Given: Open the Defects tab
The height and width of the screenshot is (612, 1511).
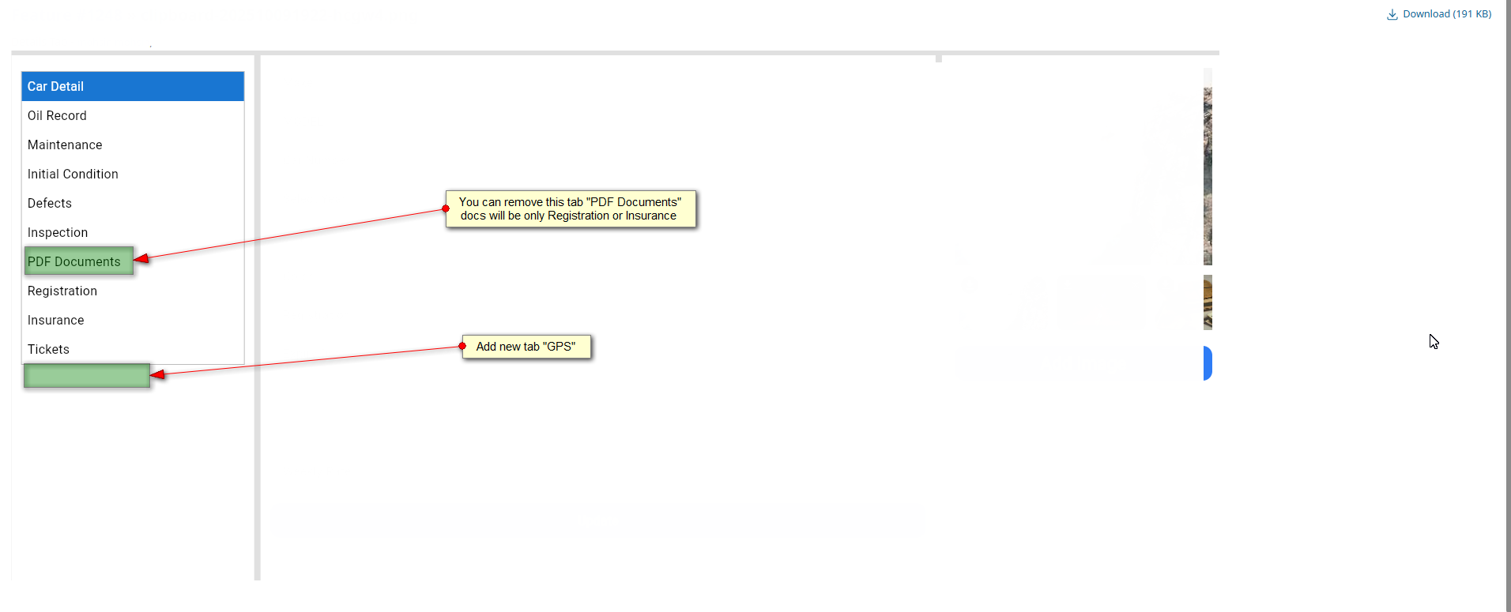Looking at the screenshot, I should coord(50,203).
